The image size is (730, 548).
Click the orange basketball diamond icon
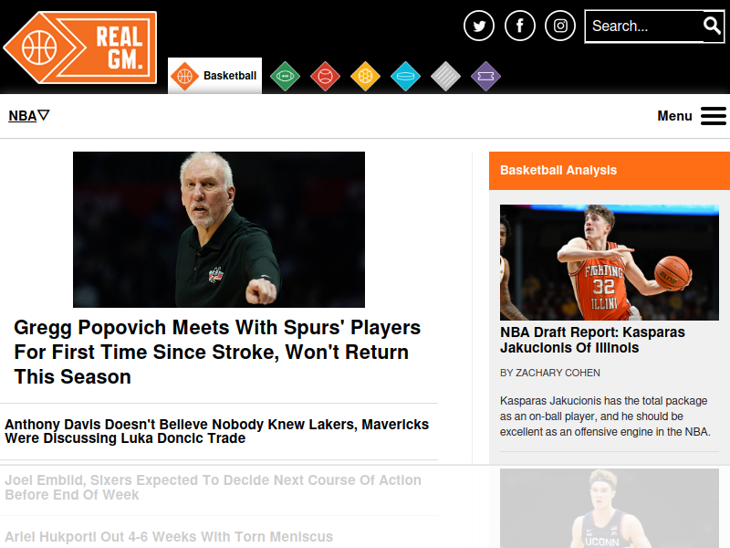coord(185,76)
